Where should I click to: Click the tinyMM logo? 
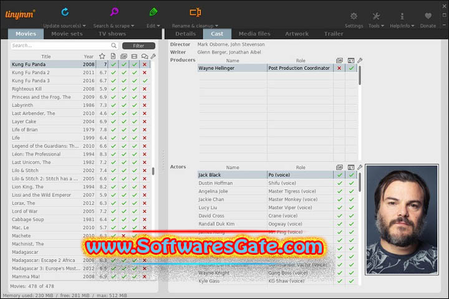(x=20, y=14)
